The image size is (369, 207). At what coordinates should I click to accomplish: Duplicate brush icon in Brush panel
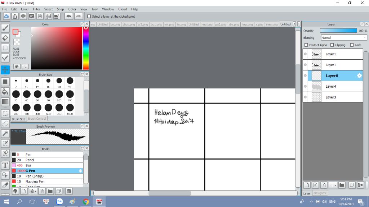(x=59, y=191)
